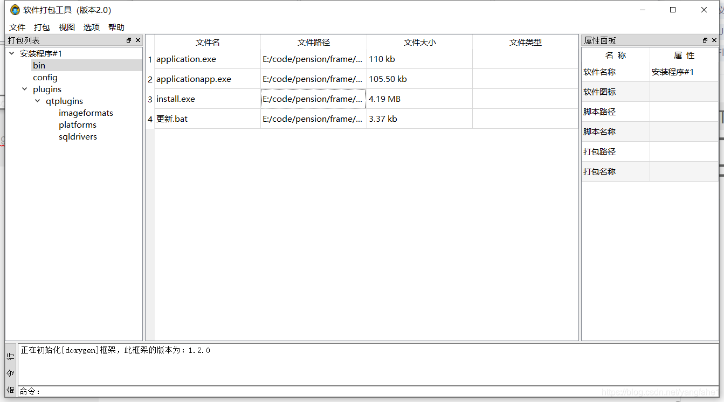
Task: Float the 属性面板 panel
Action: click(x=705, y=40)
